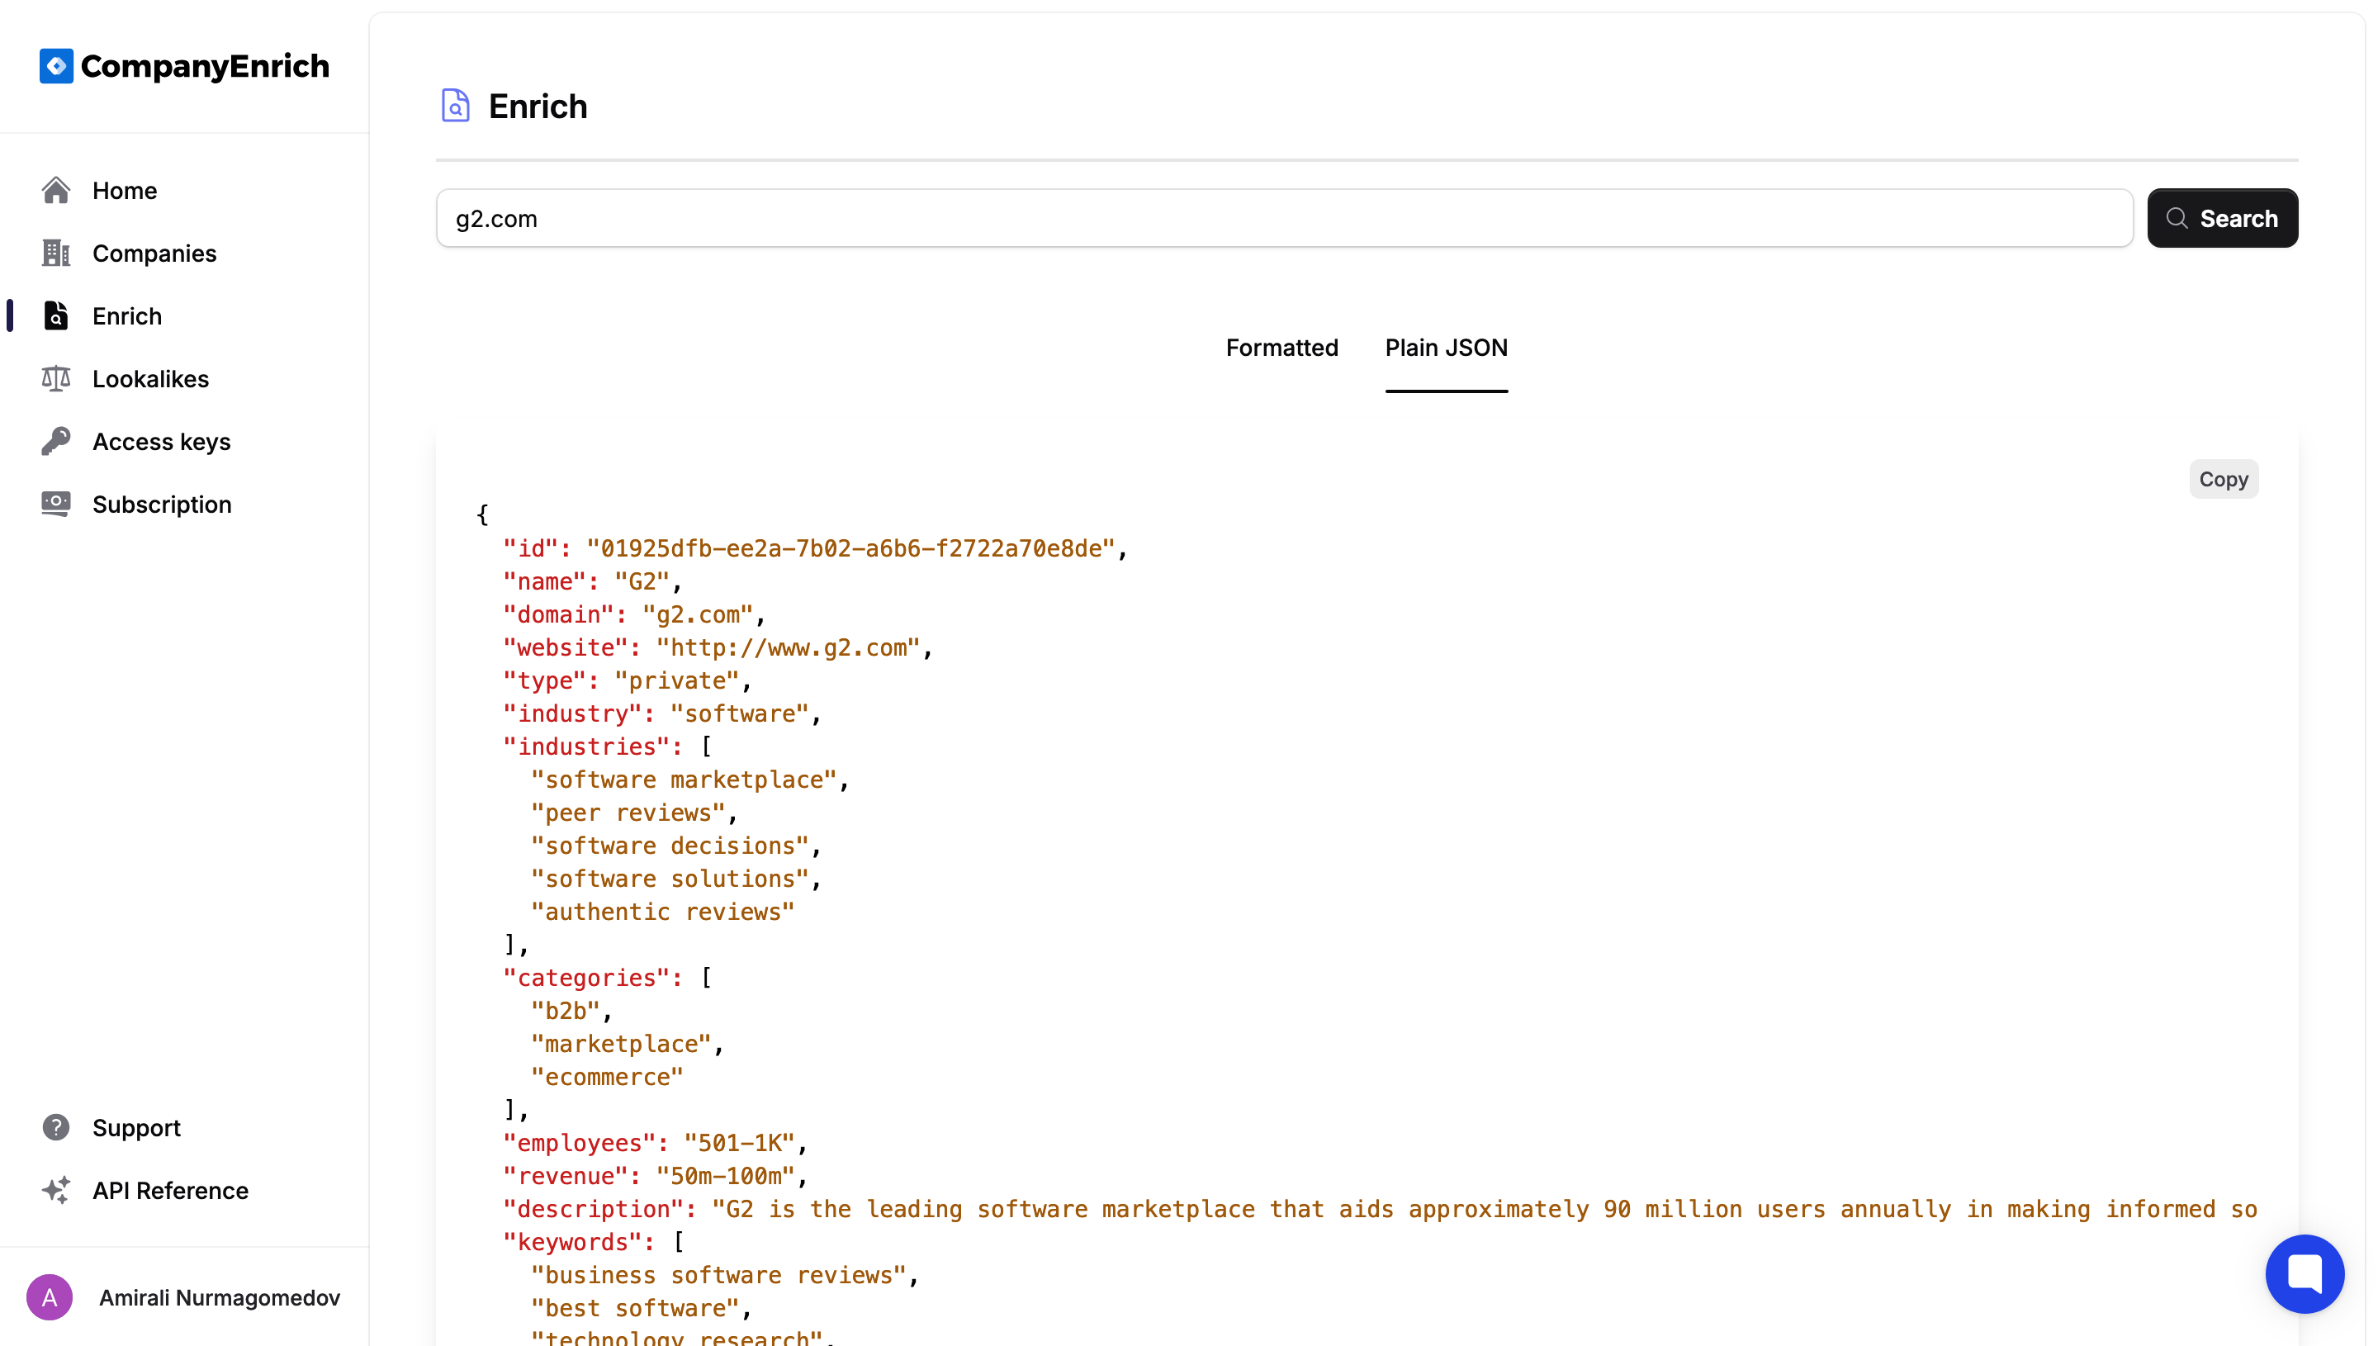
Task: Click the "categories" key
Action: click(x=586, y=977)
